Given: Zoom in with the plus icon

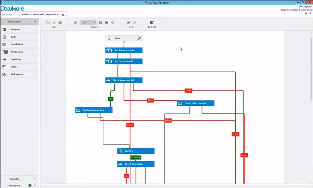Looking at the screenshot, I should click(106, 23).
